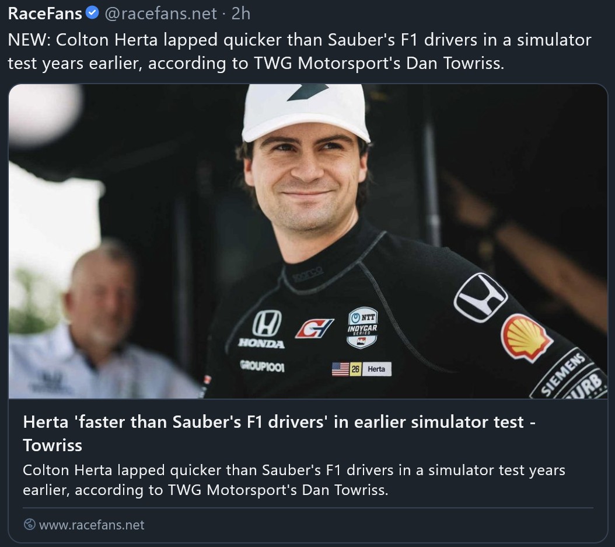This screenshot has height=547, width=615.
Task: Click the @racefans.net handle
Action: point(160,13)
